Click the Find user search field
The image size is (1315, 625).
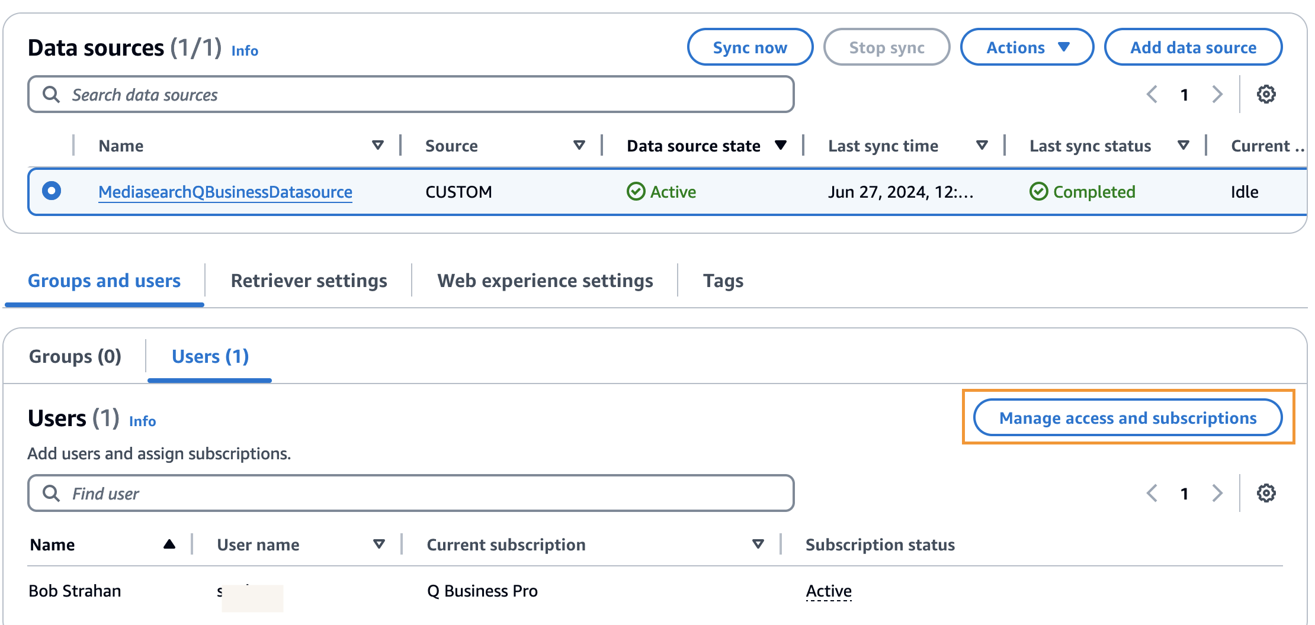point(410,493)
